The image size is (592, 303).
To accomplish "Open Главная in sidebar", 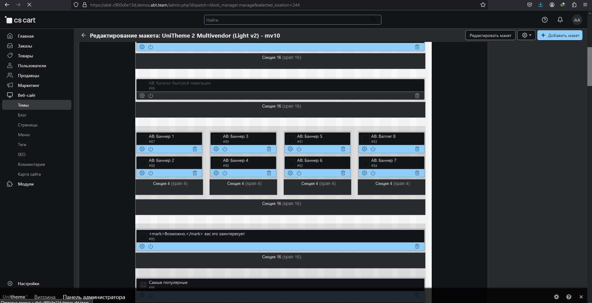I will 37,36.
